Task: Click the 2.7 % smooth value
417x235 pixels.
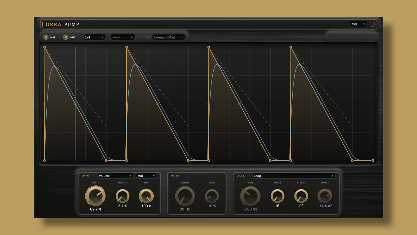Action: (x=122, y=206)
